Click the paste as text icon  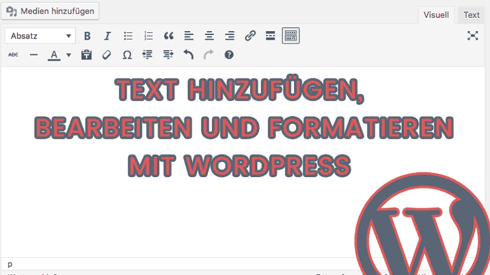86,55
